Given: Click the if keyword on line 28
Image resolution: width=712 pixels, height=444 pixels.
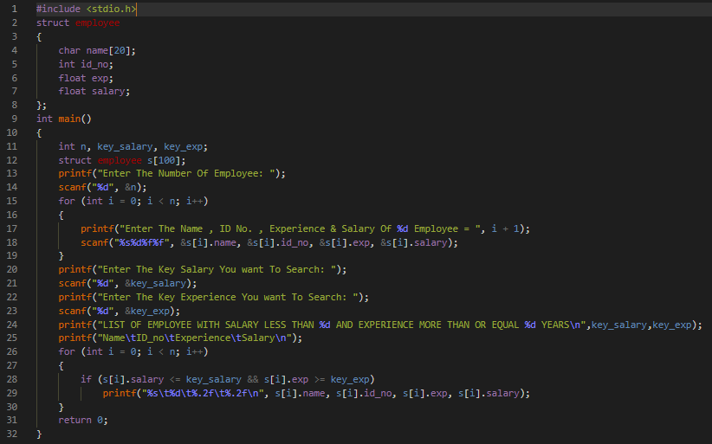Looking at the screenshot, I should [86, 379].
